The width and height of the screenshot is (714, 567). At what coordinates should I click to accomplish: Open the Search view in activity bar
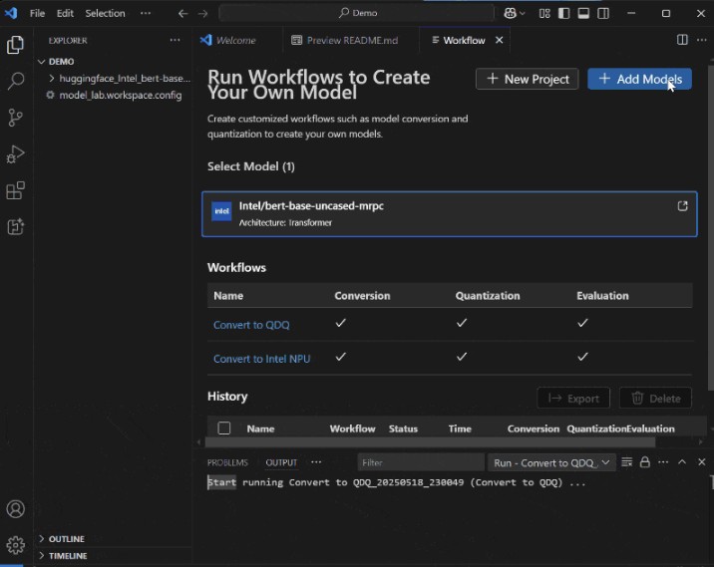[x=16, y=81]
